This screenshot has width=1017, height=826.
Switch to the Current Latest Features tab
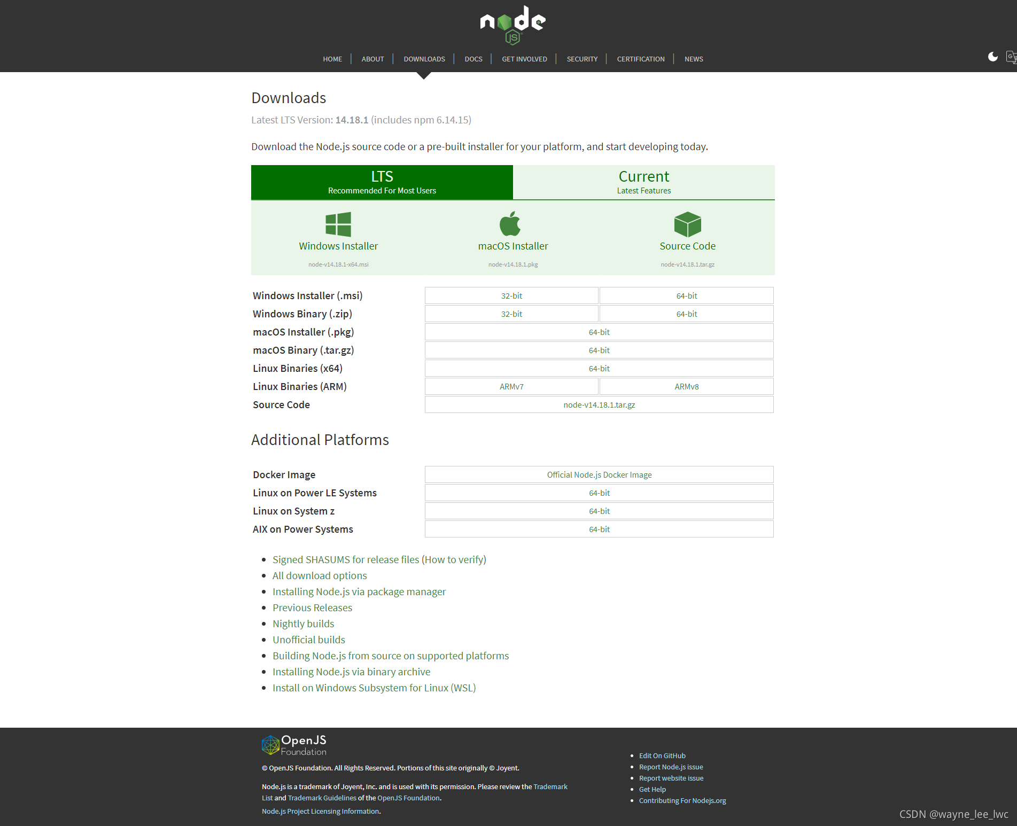tap(644, 182)
